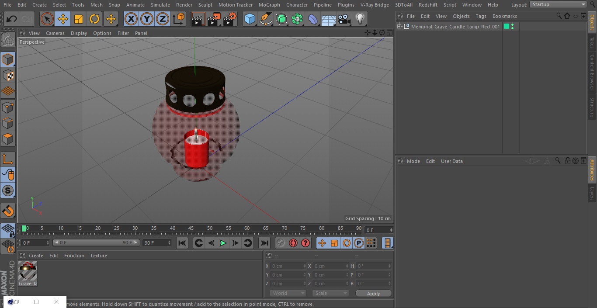Open the Simulate menu
The height and width of the screenshot is (308, 597).
[160, 5]
